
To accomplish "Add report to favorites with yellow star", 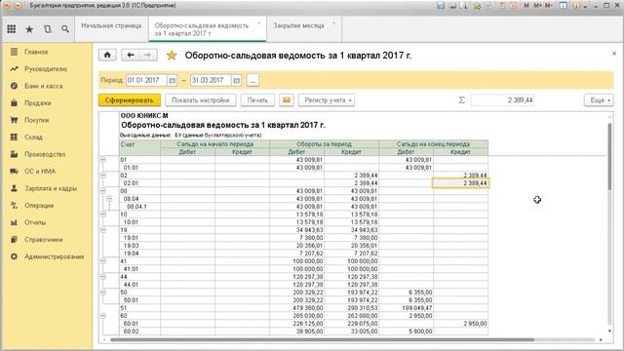I will [x=172, y=56].
